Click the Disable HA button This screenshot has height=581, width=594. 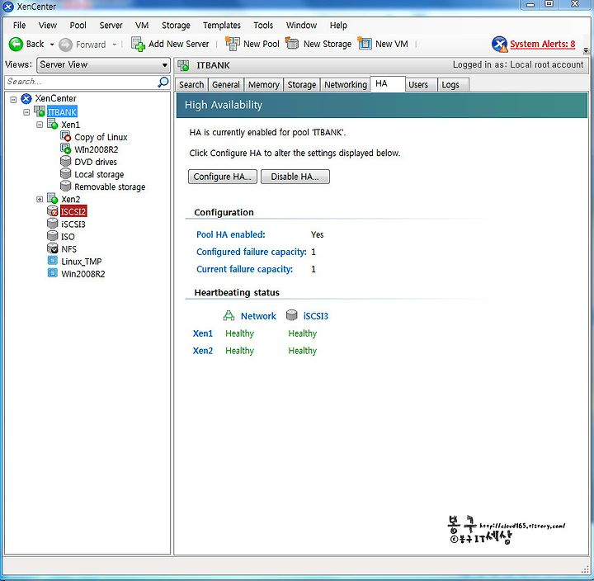[295, 177]
